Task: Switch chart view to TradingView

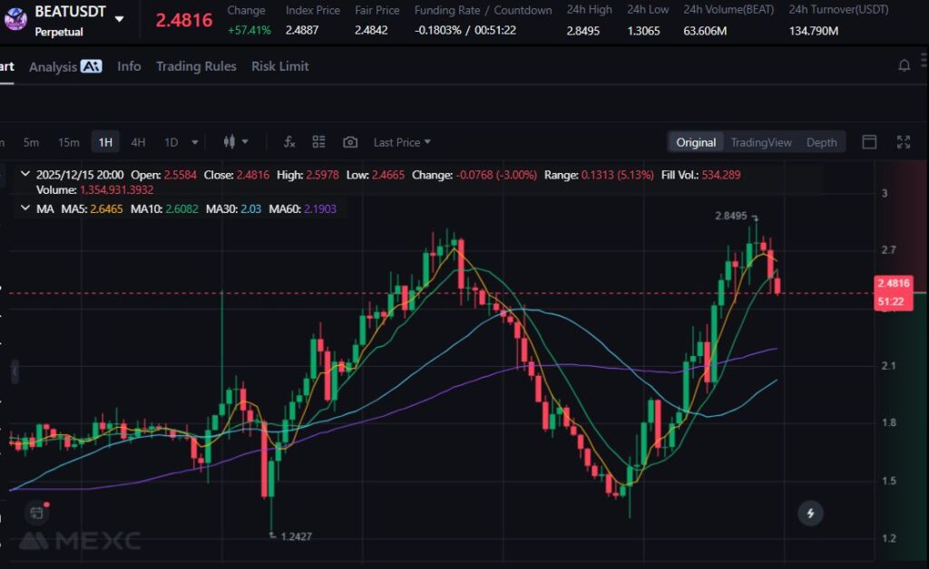Action: (761, 142)
